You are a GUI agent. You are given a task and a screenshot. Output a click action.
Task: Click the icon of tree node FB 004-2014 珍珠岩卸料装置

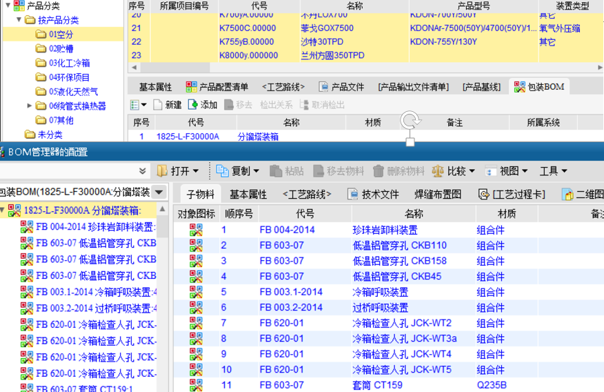[x=27, y=226]
